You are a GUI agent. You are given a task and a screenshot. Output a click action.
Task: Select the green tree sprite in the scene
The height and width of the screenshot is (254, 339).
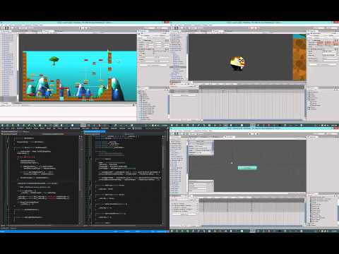pos(54,61)
